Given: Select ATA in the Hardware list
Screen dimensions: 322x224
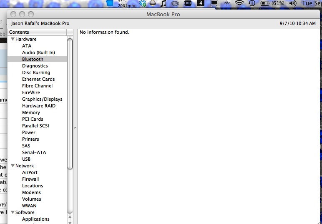Looking at the screenshot, I should tap(27, 46).
